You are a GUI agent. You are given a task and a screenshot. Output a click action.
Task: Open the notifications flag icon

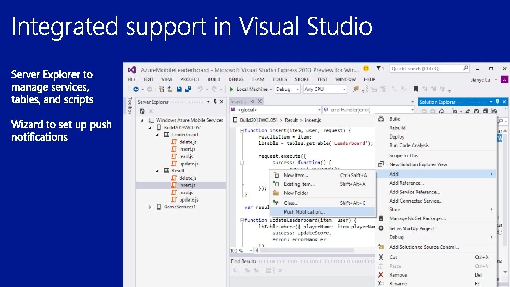(x=379, y=68)
